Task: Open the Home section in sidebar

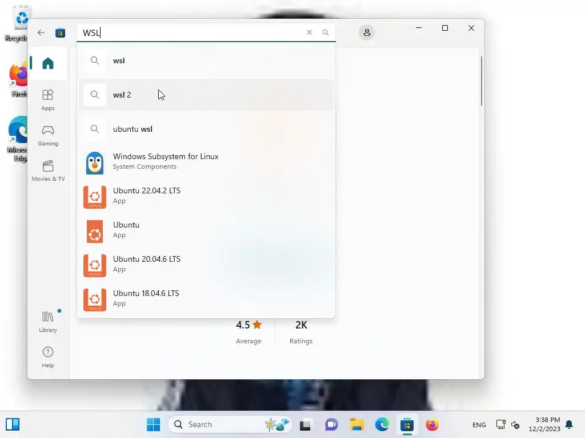Action: (48, 63)
